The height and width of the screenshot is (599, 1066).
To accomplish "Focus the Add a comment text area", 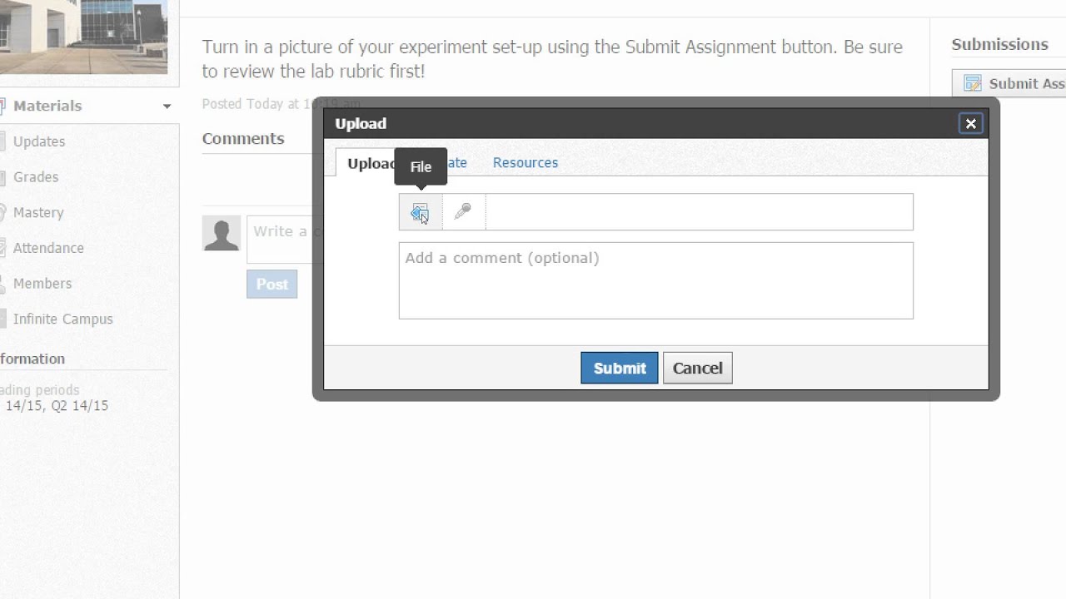I will 655,281.
